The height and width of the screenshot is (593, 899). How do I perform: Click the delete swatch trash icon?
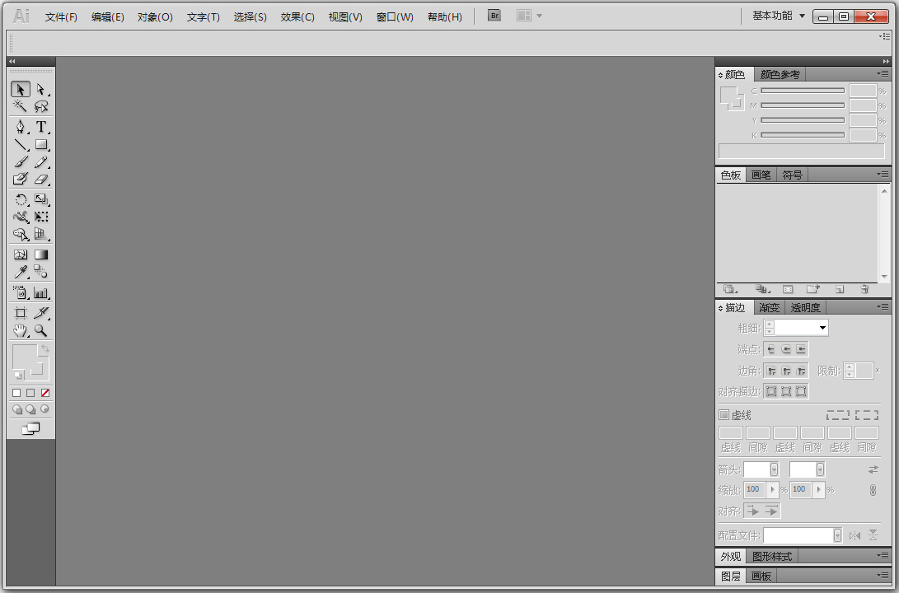click(864, 289)
